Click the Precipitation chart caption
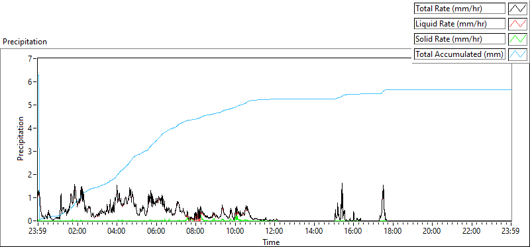Viewport: 530px width, 247px height. (25, 42)
